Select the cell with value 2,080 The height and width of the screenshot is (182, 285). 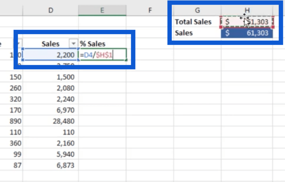point(51,88)
